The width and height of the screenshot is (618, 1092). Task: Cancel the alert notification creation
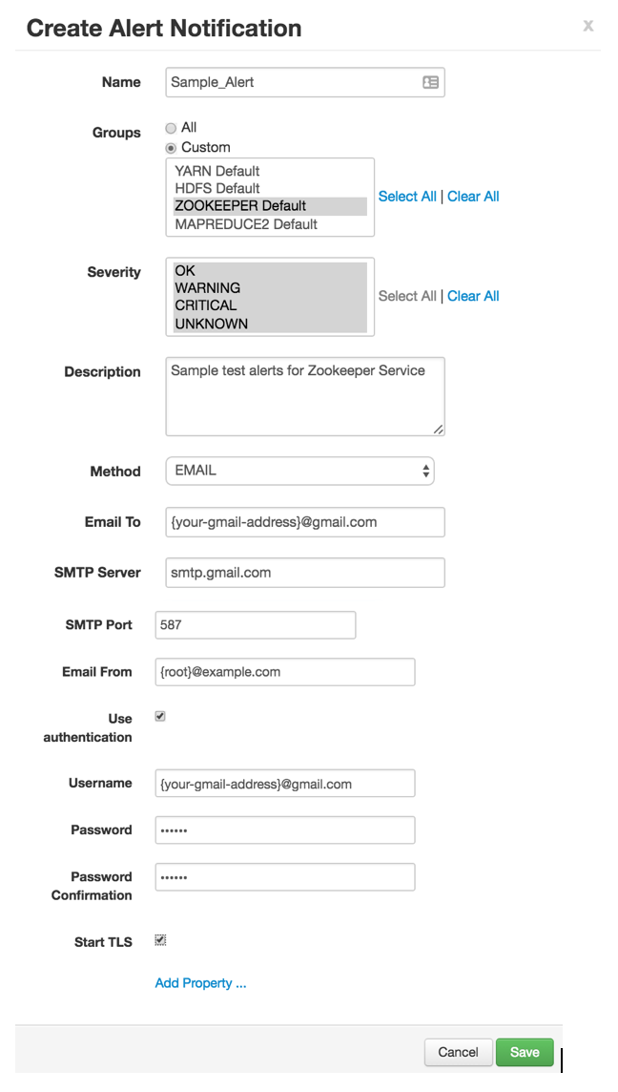click(459, 1052)
